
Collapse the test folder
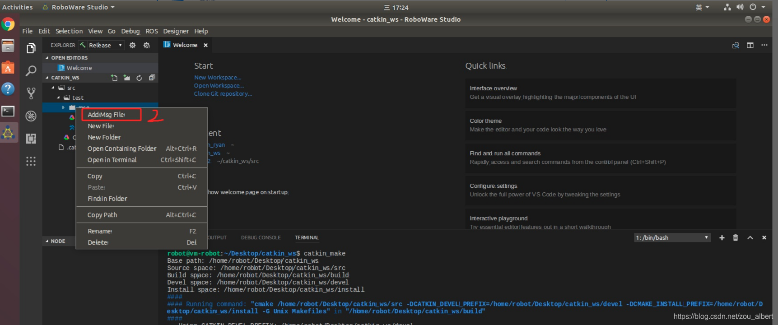click(x=58, y=97)
